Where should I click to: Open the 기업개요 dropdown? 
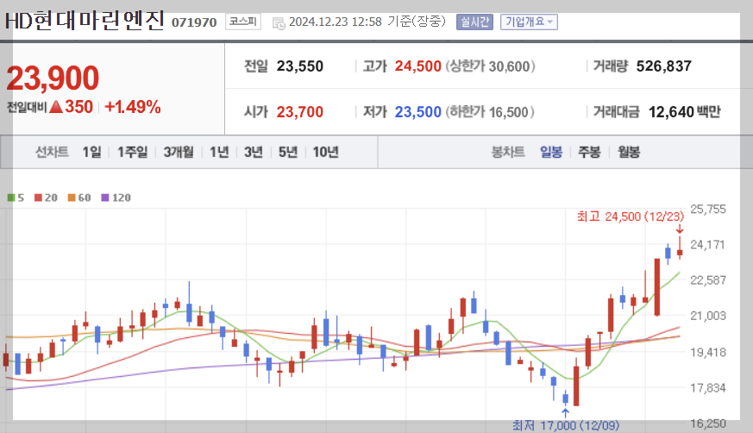point(529,22)
